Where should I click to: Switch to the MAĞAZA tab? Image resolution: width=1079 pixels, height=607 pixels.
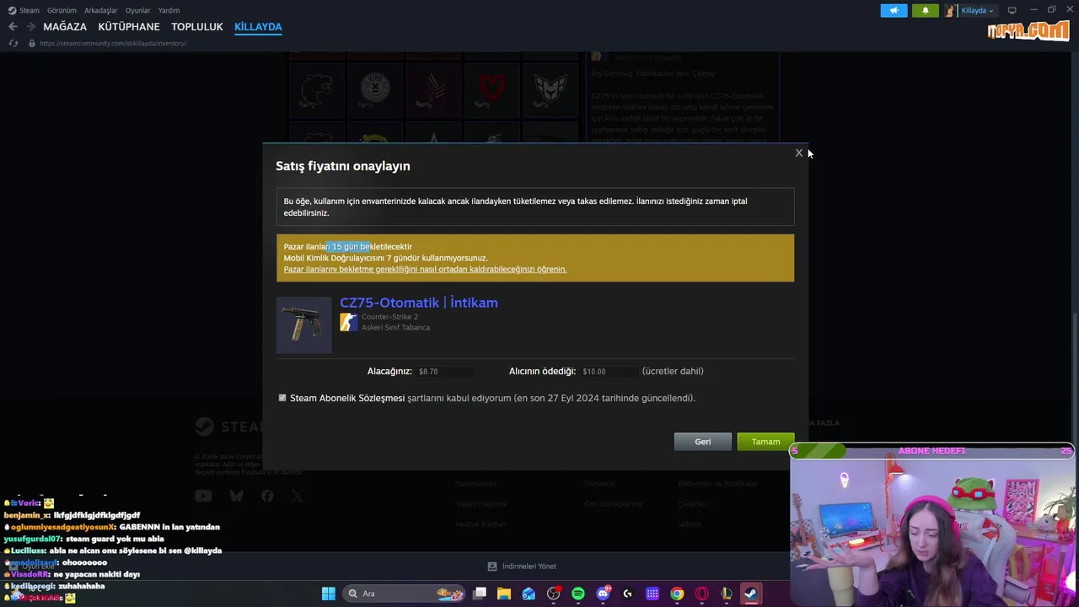tap(65, 27)
